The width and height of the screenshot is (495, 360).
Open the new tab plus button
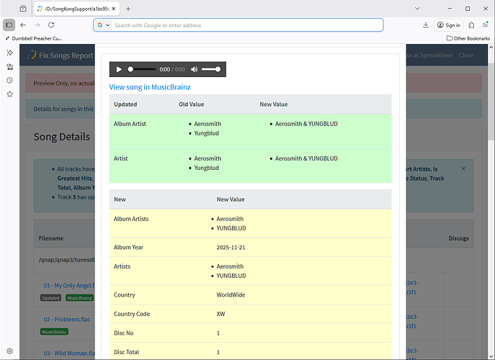[x=128, y=9]
